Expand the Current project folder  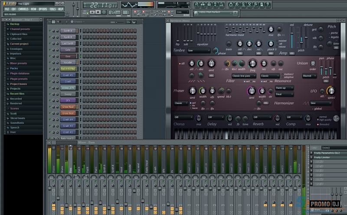(x=19, y=44)
